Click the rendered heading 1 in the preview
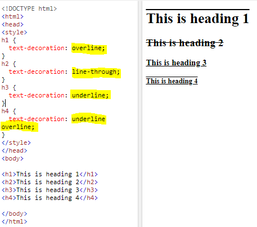This screenshot has width=257, height=227. click(197, 19)
